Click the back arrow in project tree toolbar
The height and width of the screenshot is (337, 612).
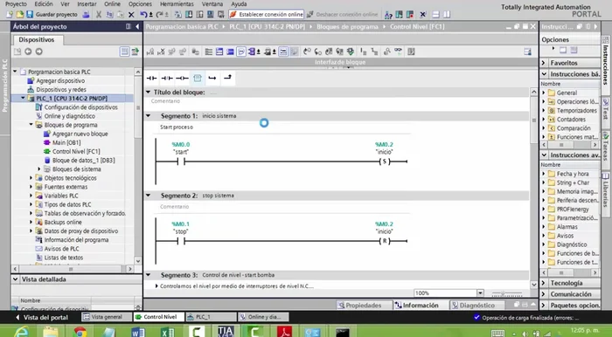[28, 52]
